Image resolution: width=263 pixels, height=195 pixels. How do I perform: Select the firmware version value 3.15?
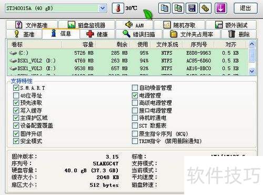coord(112,157)
